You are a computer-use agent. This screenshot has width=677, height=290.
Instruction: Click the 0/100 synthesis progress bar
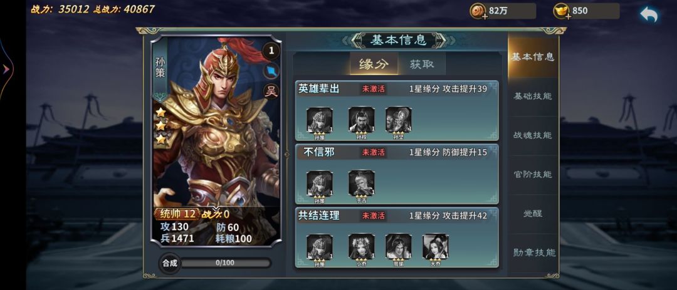point(225,263)
